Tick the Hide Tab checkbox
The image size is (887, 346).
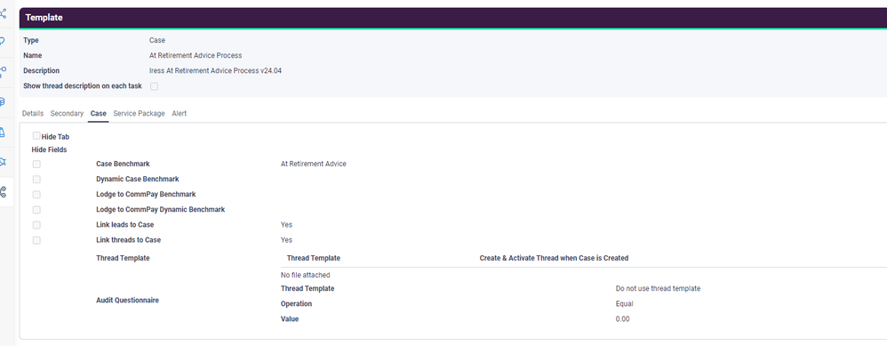point(36,136)
